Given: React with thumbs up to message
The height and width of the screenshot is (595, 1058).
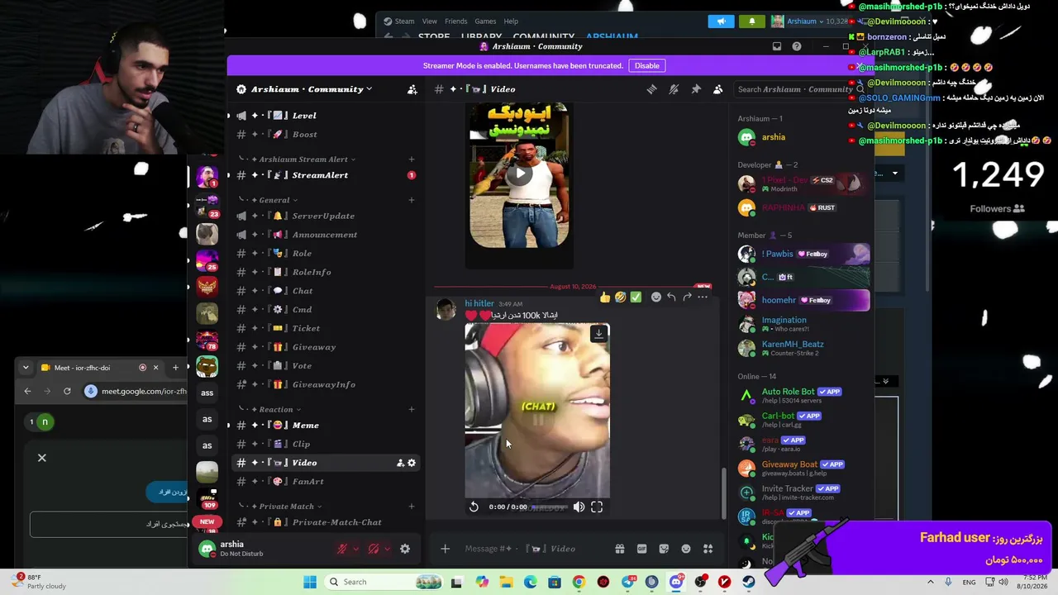Looking at the screenshot, I should click(x=605, y=297).
